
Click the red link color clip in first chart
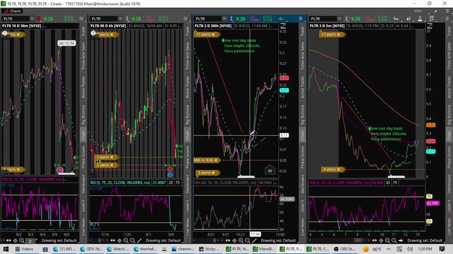click(x=39, y=19)
